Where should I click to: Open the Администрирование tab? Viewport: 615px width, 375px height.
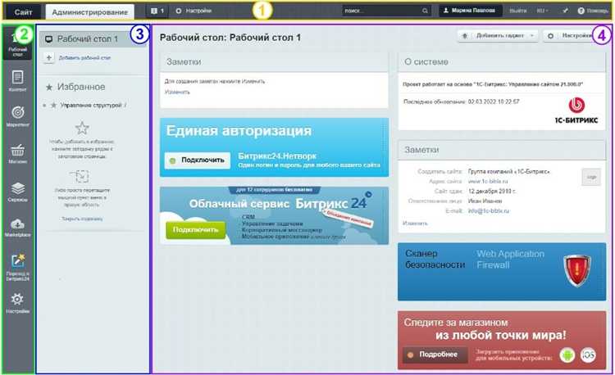[90, 11]
